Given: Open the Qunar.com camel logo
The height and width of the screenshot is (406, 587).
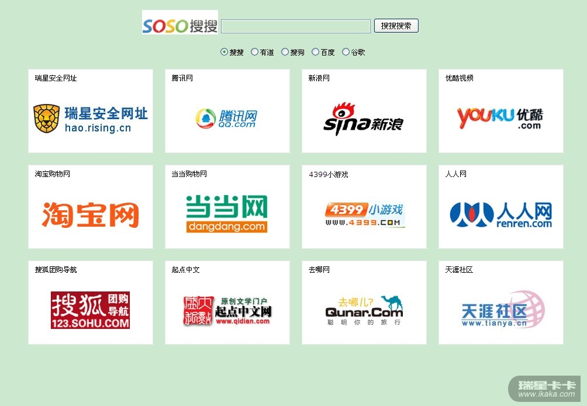Looking at the screenshot, I should point(364,311).
